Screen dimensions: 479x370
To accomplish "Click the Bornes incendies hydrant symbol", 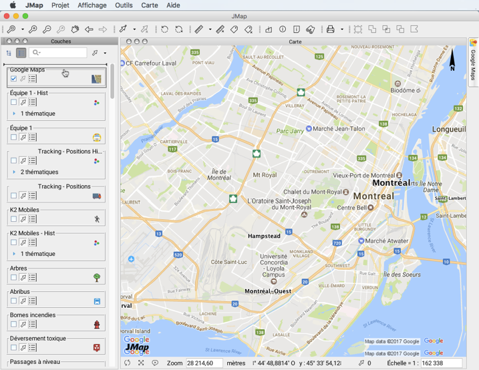I will [97, 324].
